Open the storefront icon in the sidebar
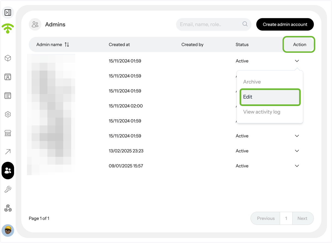Screen dimensions: 332x243 point(8,133)
